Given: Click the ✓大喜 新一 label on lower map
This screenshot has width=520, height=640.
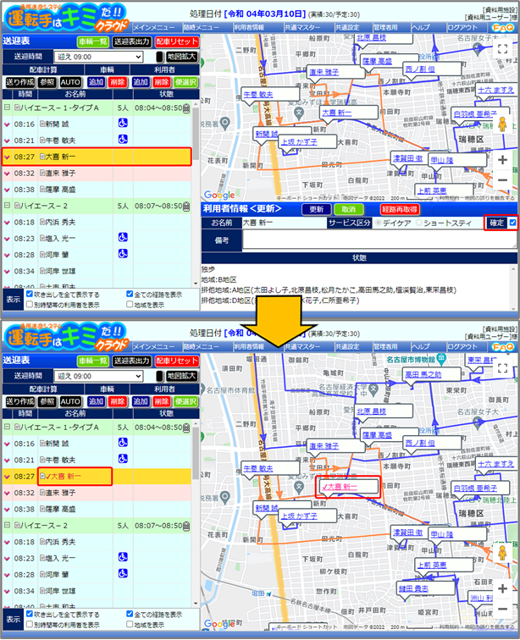Looking at the screenshot, I should 339,487.
